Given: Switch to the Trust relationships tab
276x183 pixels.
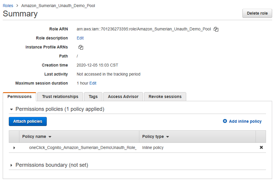Looking at the screenshot, I should point(60,97).
